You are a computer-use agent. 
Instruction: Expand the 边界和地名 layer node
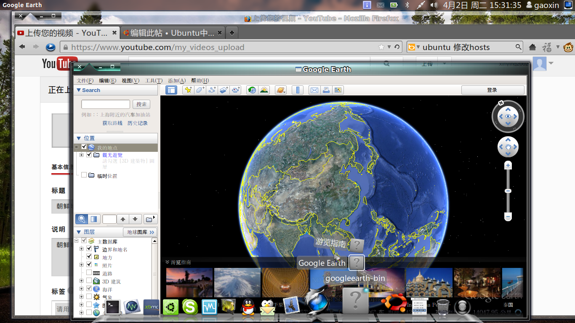pos(82,249)
